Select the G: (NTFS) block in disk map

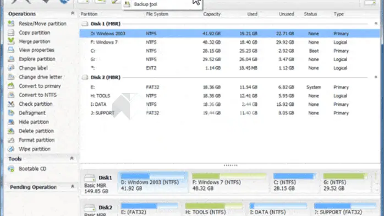click(345, 182)
